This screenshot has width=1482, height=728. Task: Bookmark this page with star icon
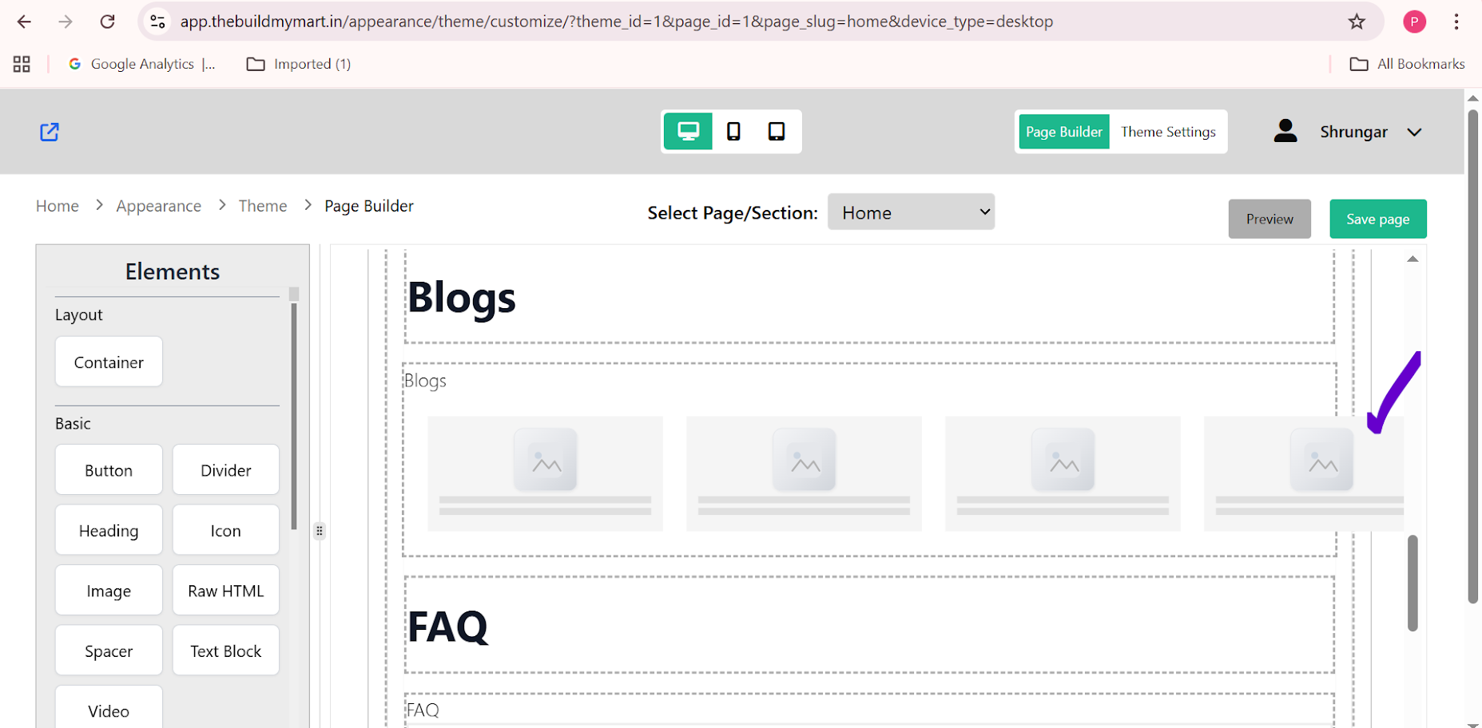coord(1357,22)
